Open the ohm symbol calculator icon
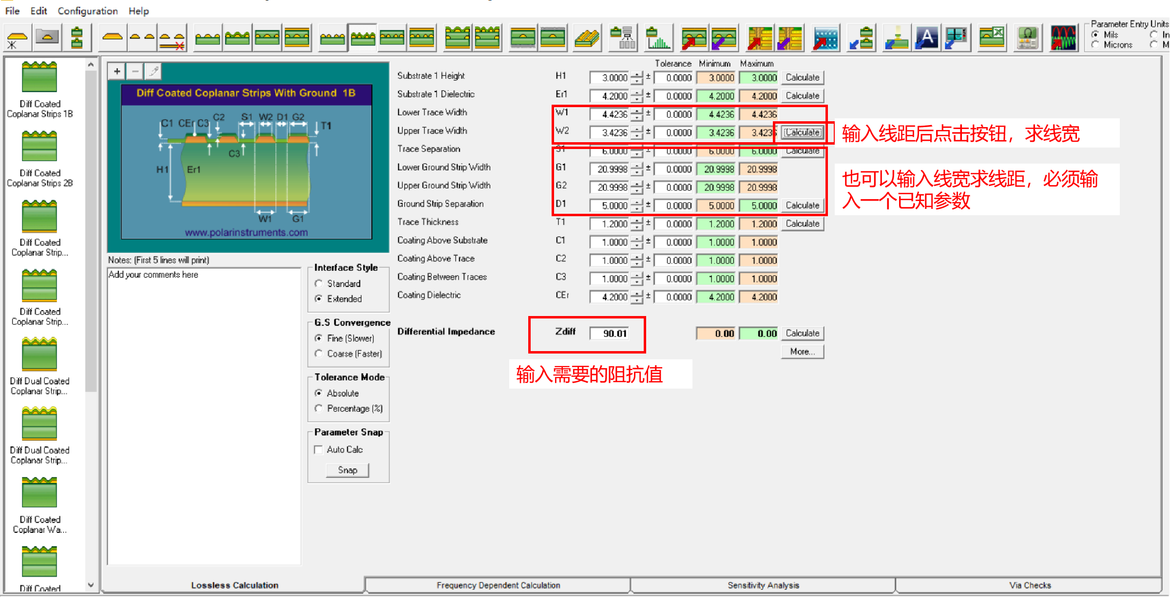Viewport: 1170px width, 597px height. pos(1028,38)
